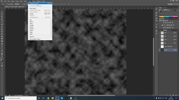
Task: Expand the Pixelate filter submenu
Action: (40, 25)
